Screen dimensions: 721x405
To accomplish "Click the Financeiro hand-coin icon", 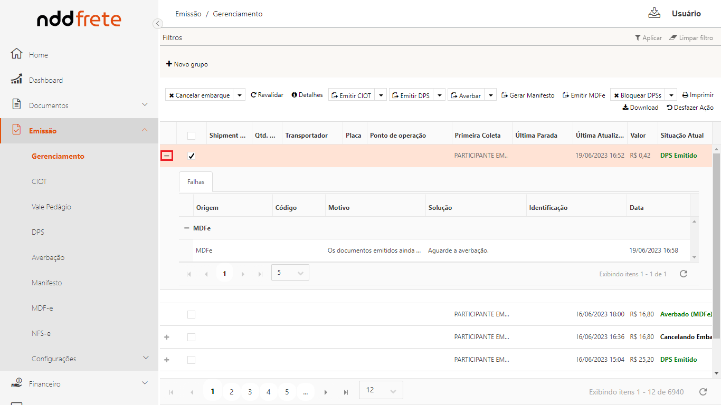I will tap(16, 383).
